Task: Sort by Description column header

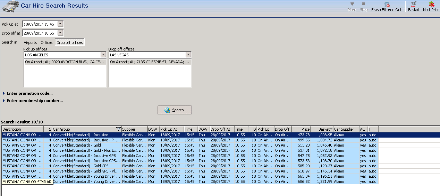Action: pos(23,129)
